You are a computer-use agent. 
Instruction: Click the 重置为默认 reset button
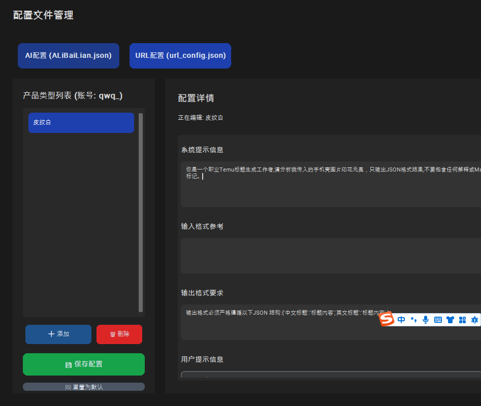point(84,387)
